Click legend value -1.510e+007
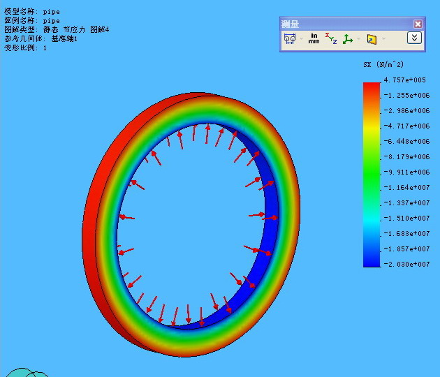Image resolution: width=440 pixels, height=377 pixels. pos(406,219)
